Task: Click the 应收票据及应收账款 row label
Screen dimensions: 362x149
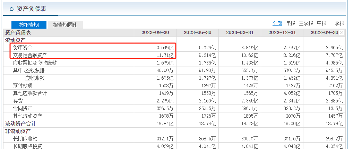Action: (x=35, y=63)
